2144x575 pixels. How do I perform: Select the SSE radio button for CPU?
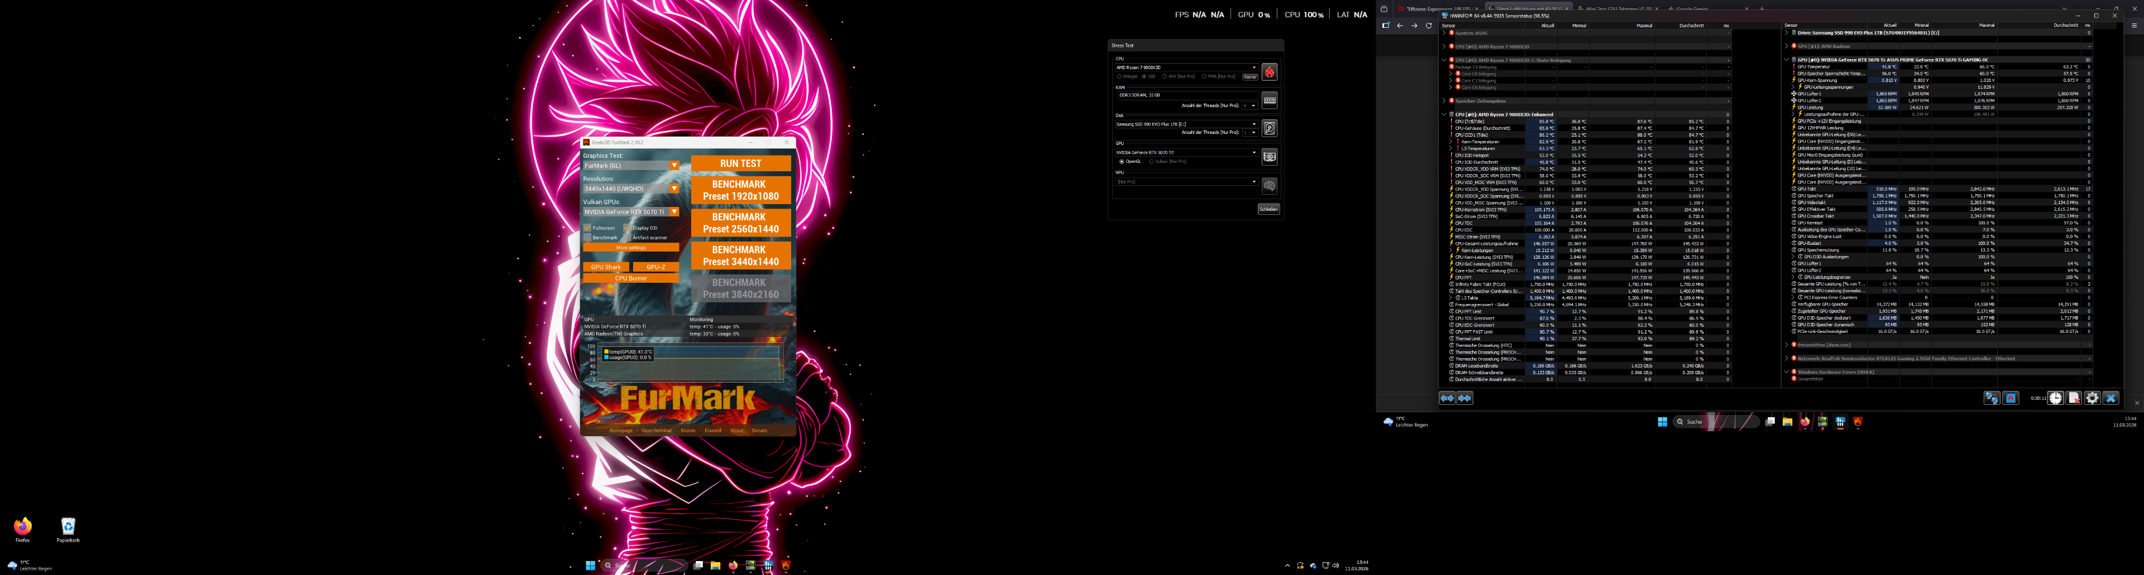coord(1145,76)
